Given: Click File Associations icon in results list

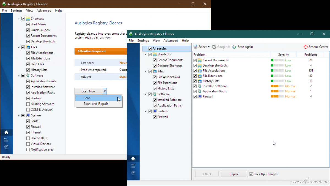Looking at the screenshot, I should click(200, 71).
